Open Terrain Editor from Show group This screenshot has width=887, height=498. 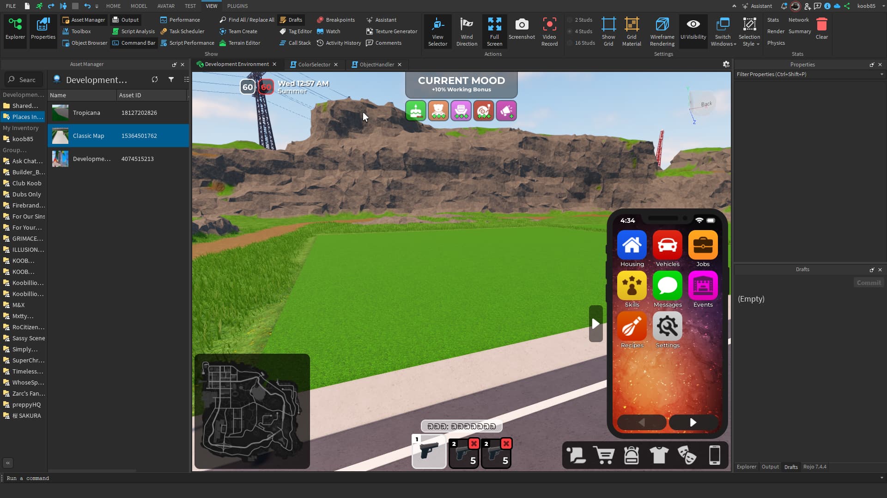click(x=240, y=43)
